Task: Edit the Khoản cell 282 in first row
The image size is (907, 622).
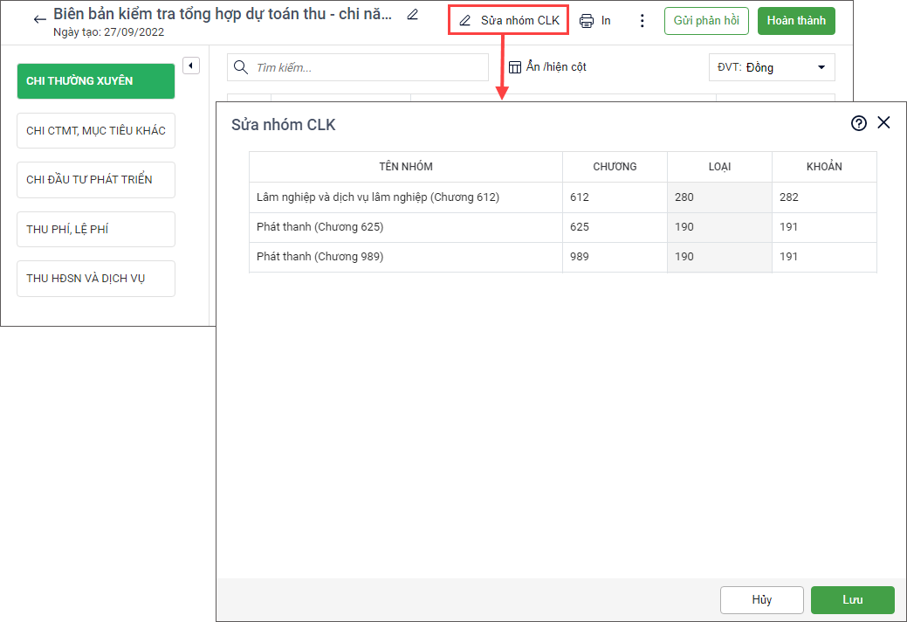Action: [823, 197]
